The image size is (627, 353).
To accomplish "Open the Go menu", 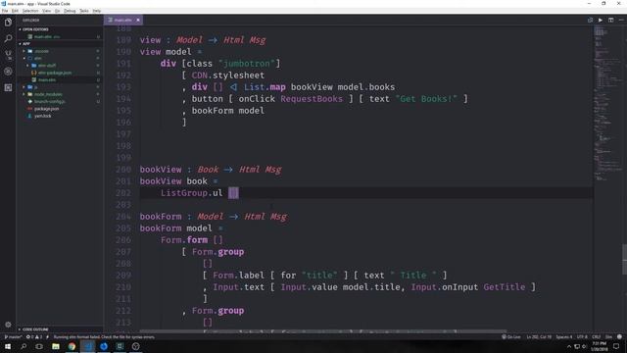I will pos(57,11).
